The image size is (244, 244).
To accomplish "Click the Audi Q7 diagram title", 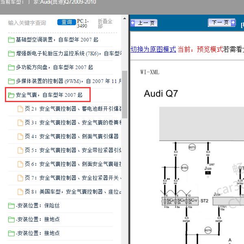I will (x=161, y=94).
